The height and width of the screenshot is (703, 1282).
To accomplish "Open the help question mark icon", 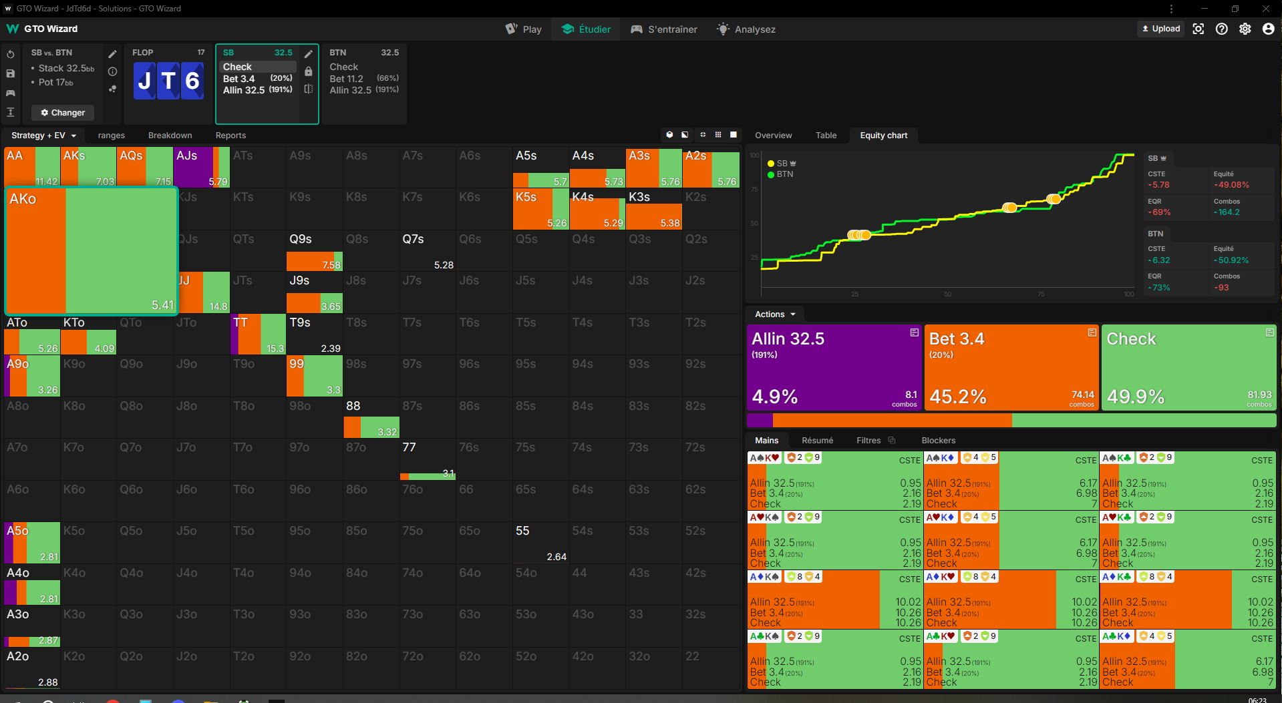I will click(x=1222, y=29).
